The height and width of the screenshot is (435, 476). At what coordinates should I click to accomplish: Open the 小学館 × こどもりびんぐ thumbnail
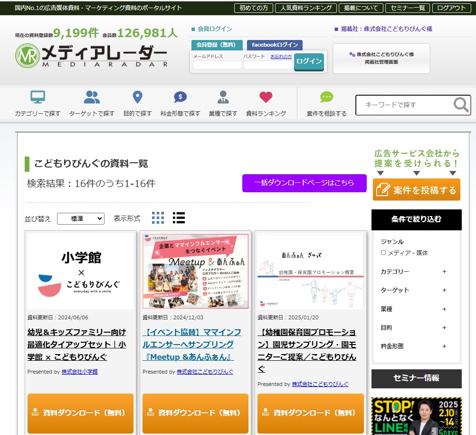tap(80, 271)
